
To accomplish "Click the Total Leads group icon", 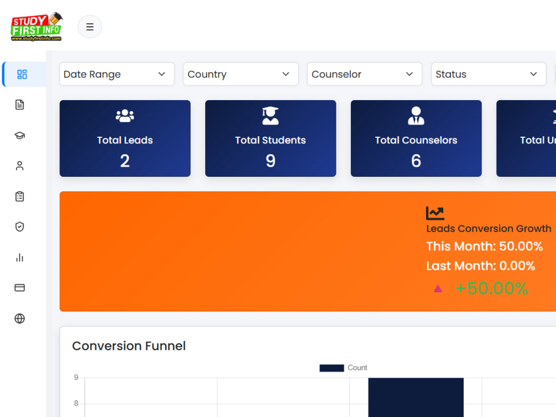I will pos(125,116).
